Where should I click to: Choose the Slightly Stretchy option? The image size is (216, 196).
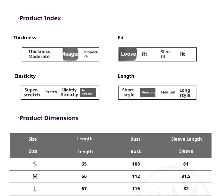coord(70,93)
